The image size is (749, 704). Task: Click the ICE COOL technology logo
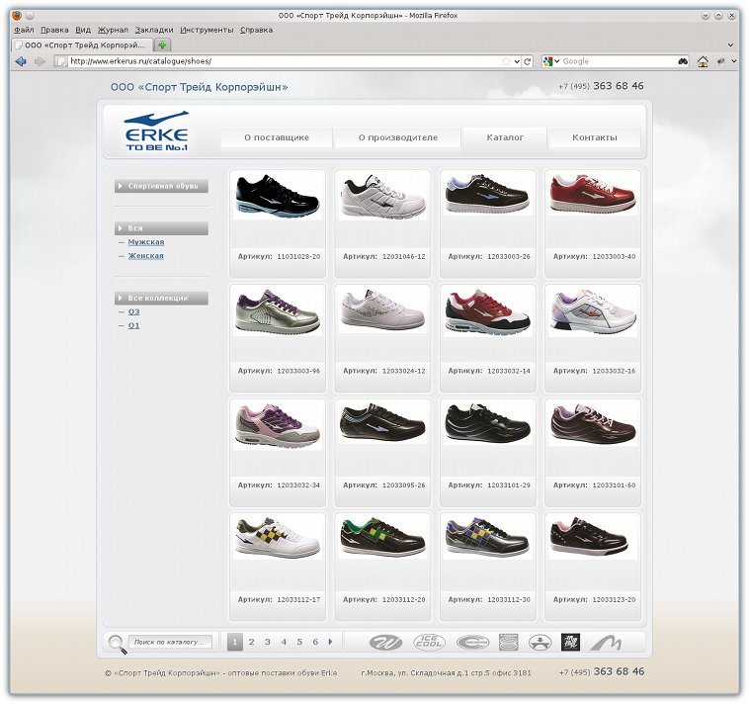click(x=429, y=642)
